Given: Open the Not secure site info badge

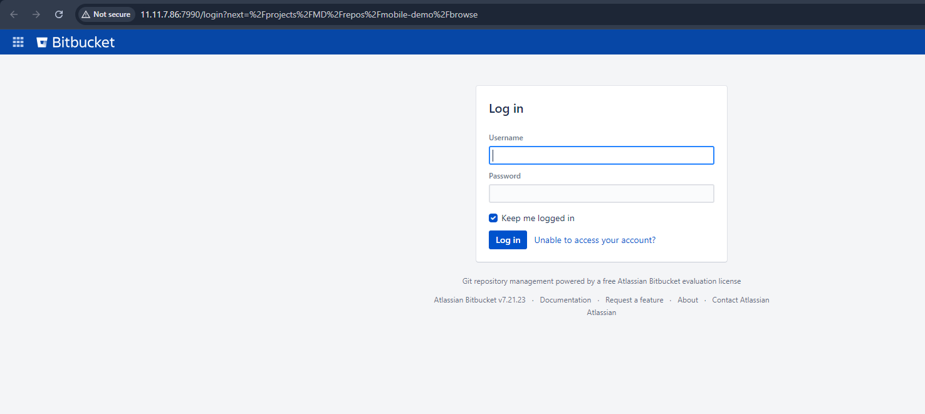Looking at the screenshot, I should point(106,14).
